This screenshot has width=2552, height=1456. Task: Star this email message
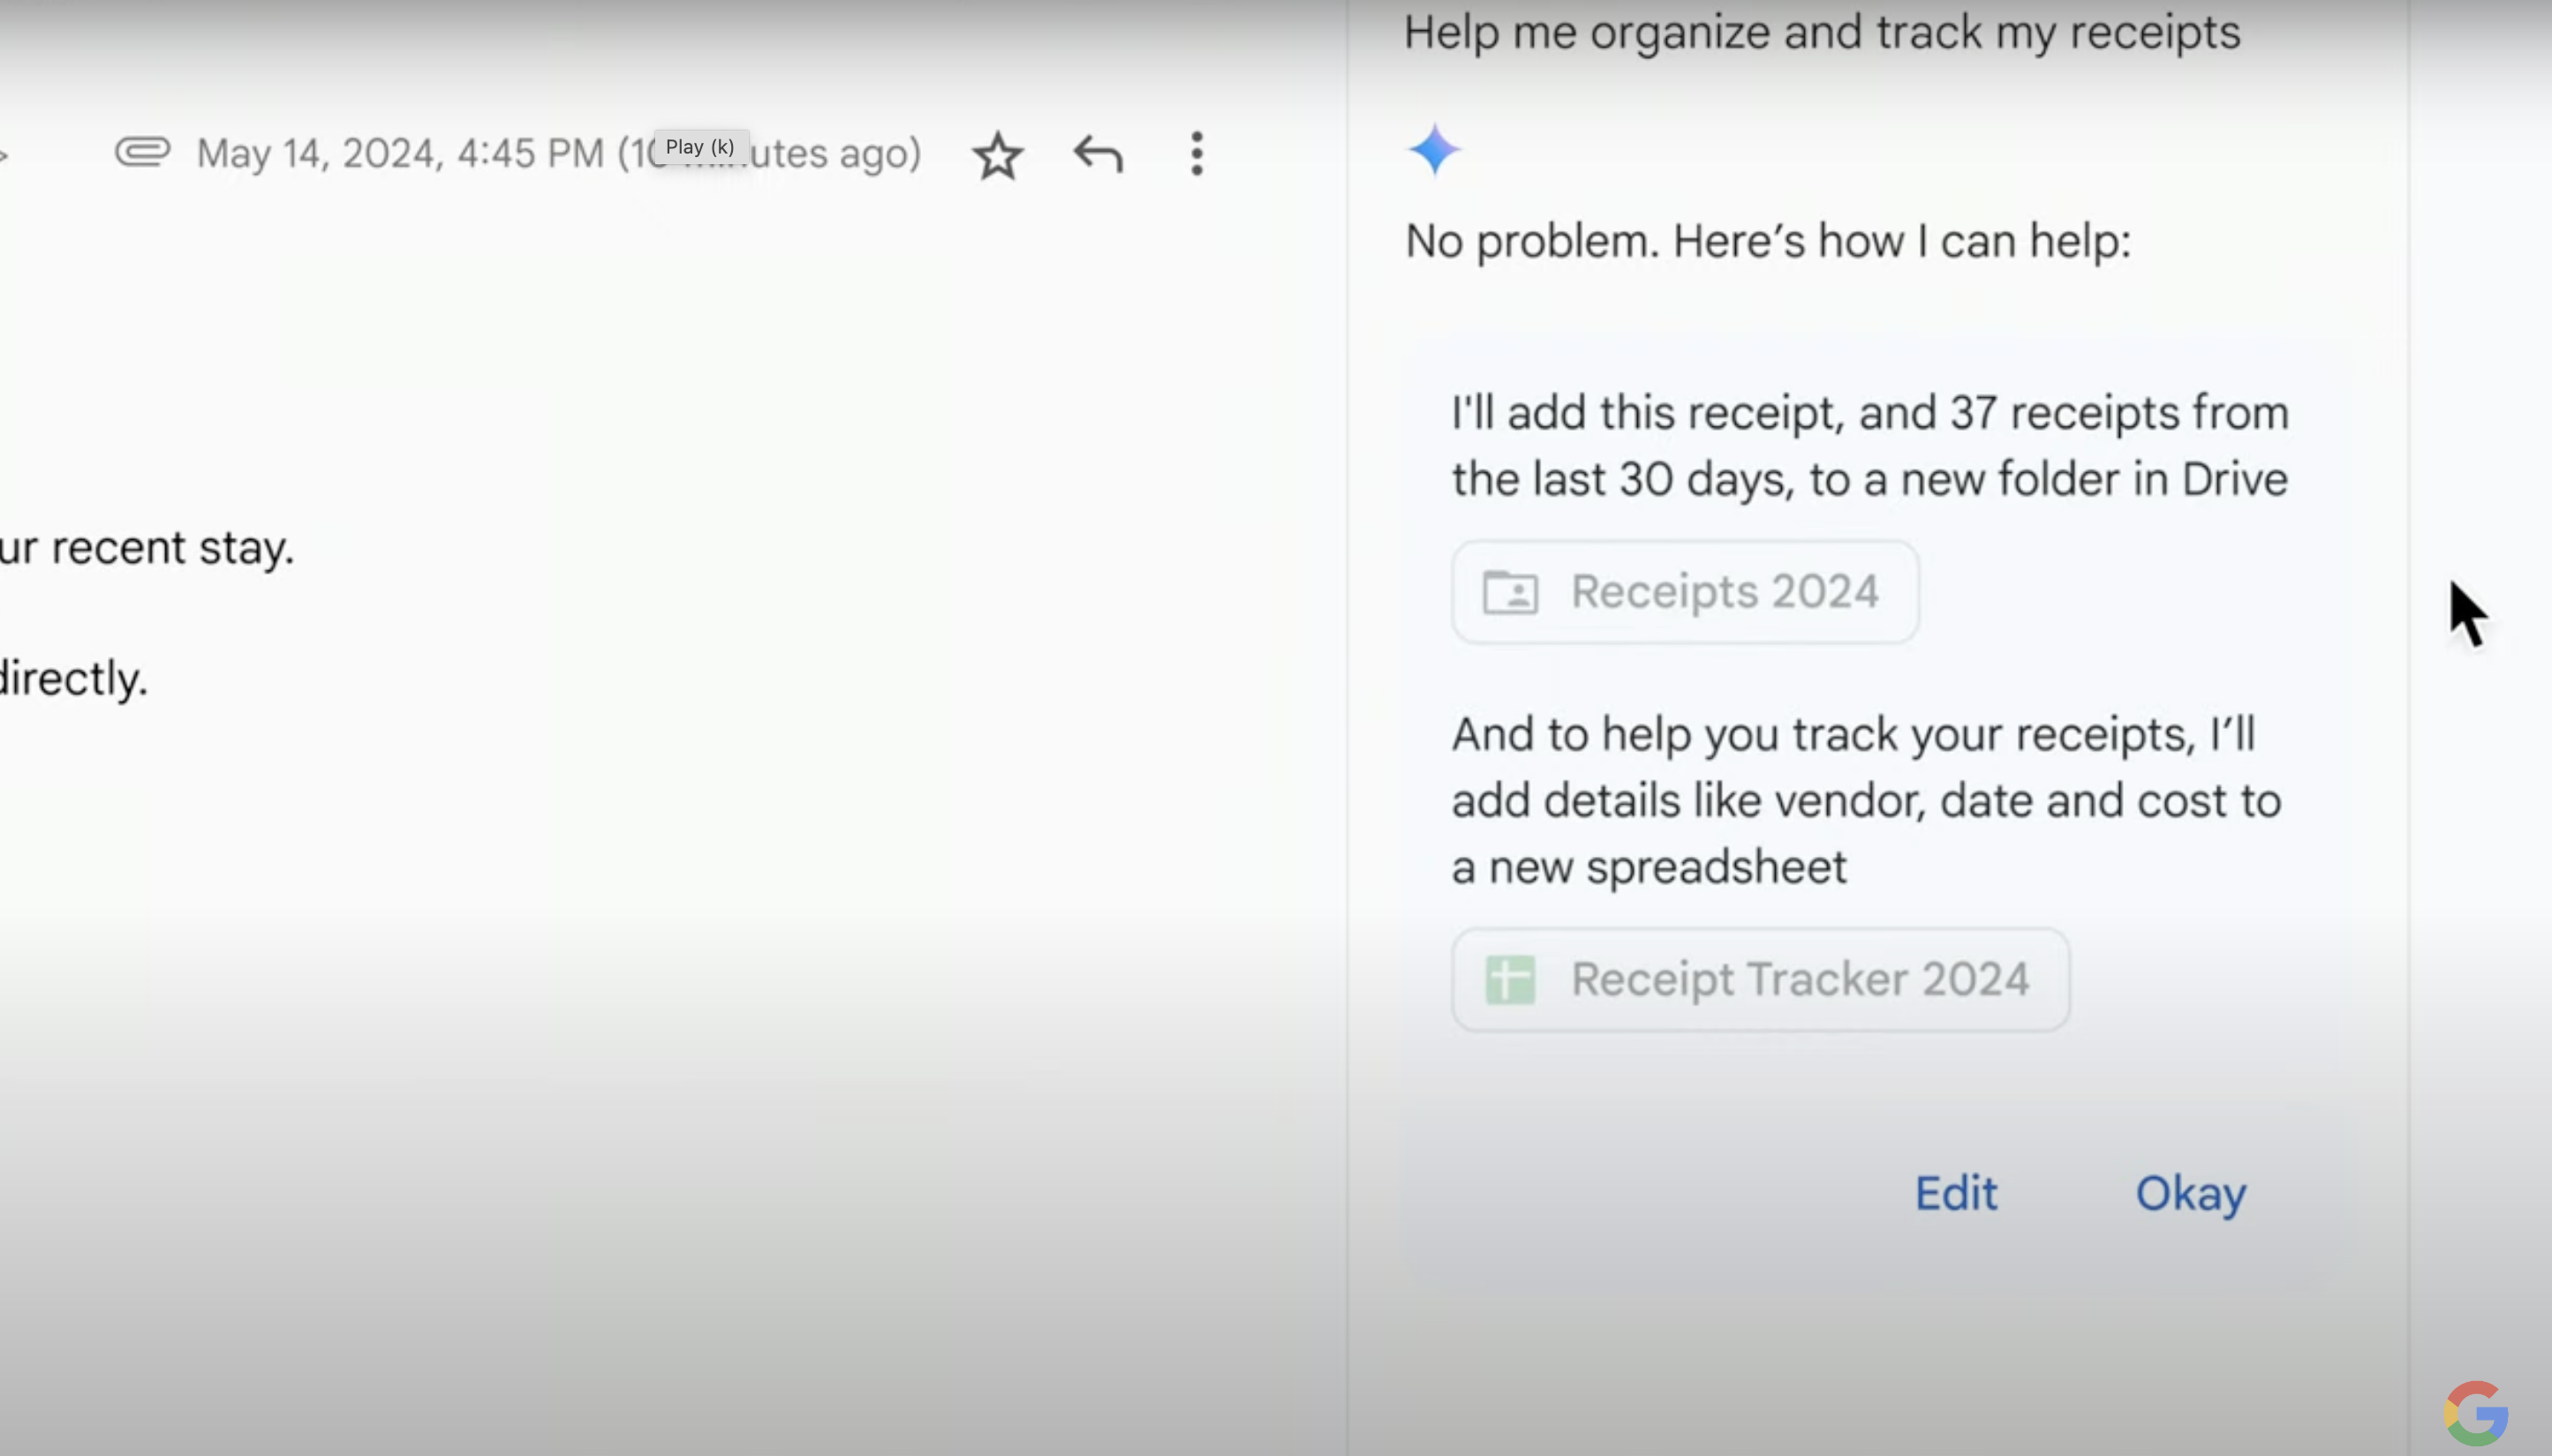(x=997, y=156)
